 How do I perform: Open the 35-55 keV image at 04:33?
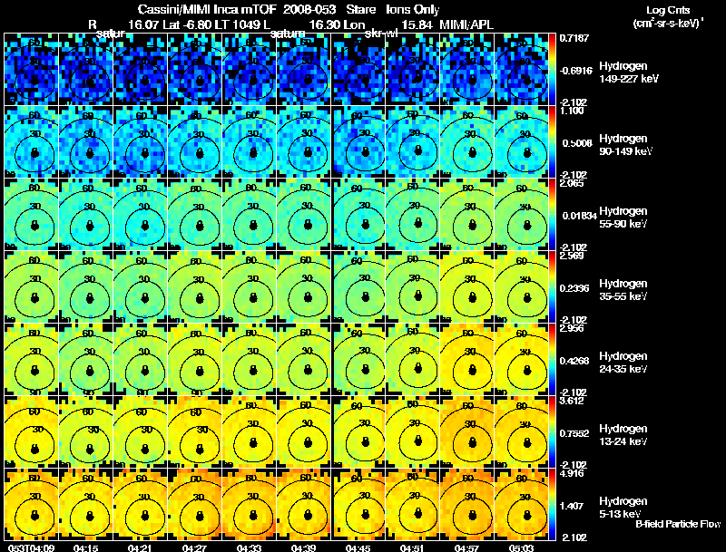(249, 286)
